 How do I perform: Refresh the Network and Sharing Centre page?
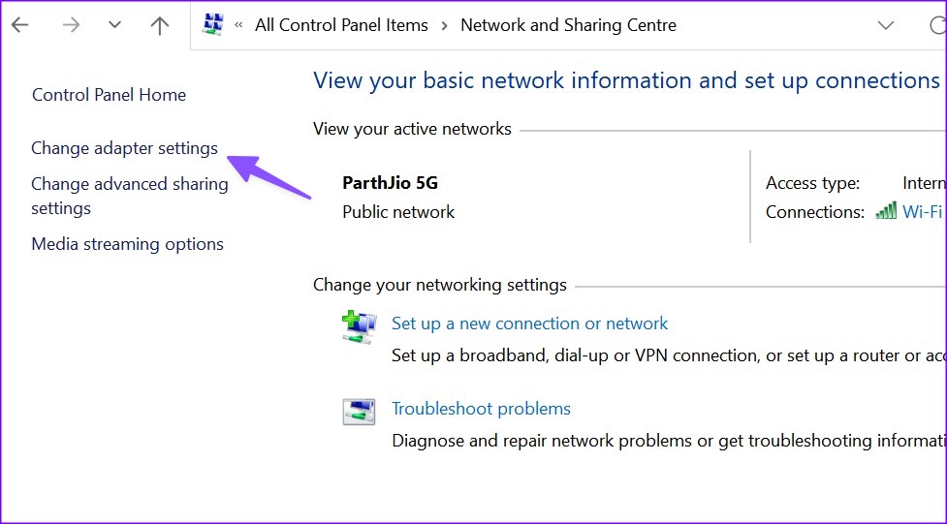(x=938, y=25)
